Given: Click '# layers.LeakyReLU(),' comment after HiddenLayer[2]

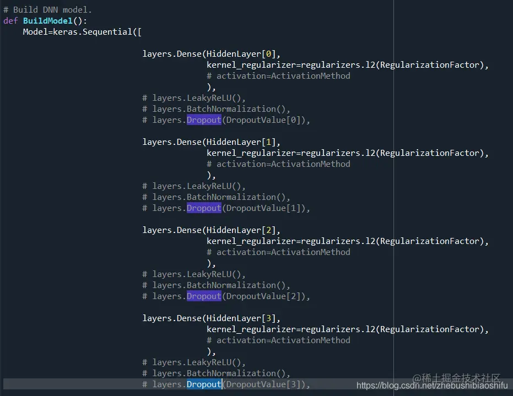Looking at the screenshot, I should click(x=194, y=274).
